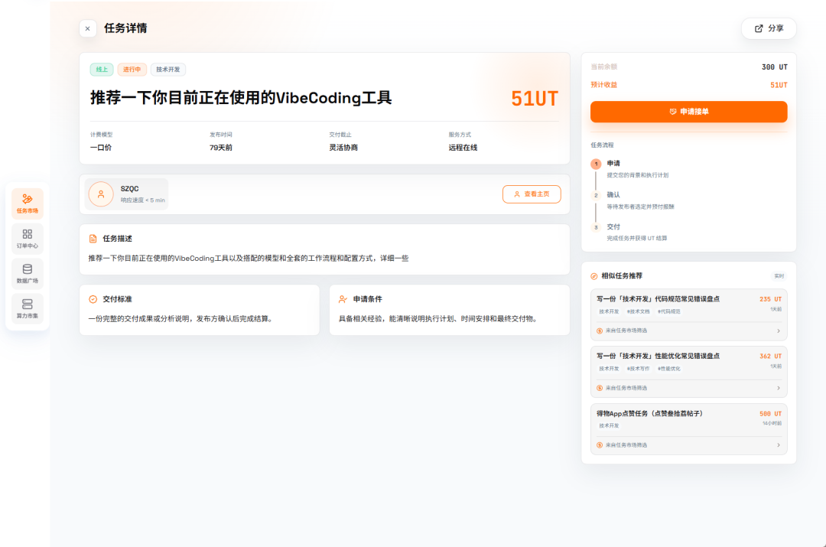Click the 申请条件 person icon
Image resolution: width=826 pixels, height=547 pixels.
(343, 299)
